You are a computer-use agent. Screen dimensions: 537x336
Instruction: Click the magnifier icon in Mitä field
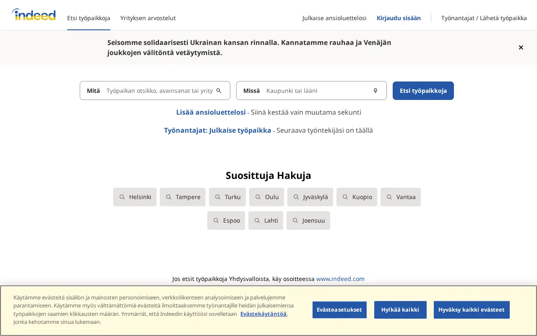coord(219,91)
